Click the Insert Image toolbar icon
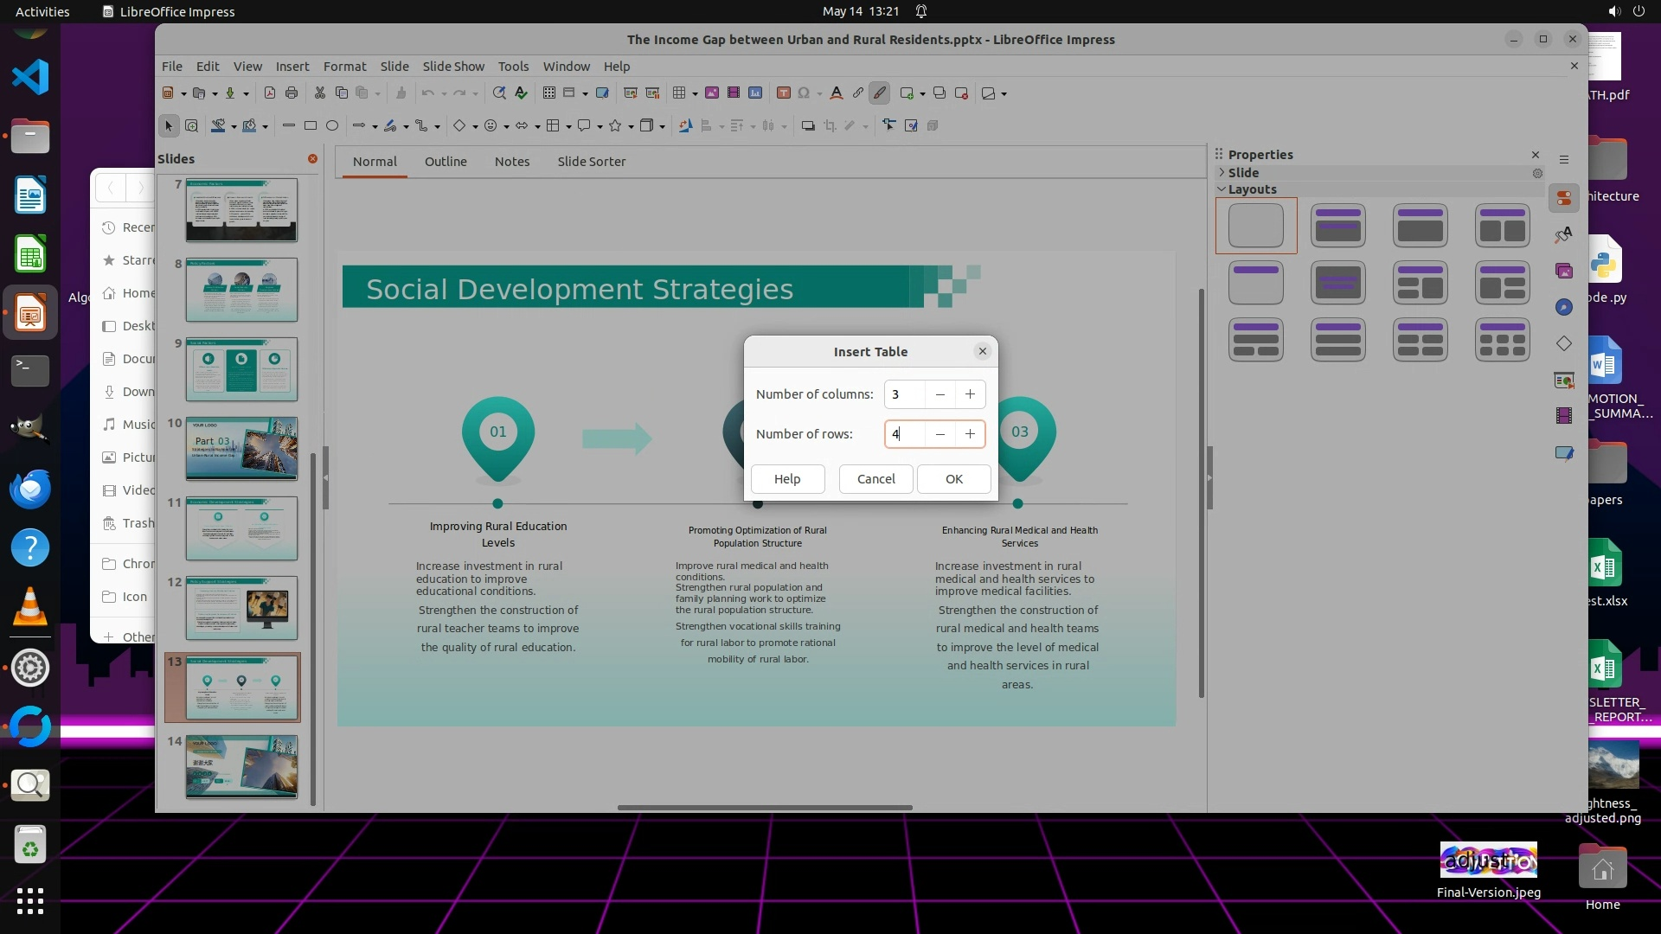 [712, 93]
